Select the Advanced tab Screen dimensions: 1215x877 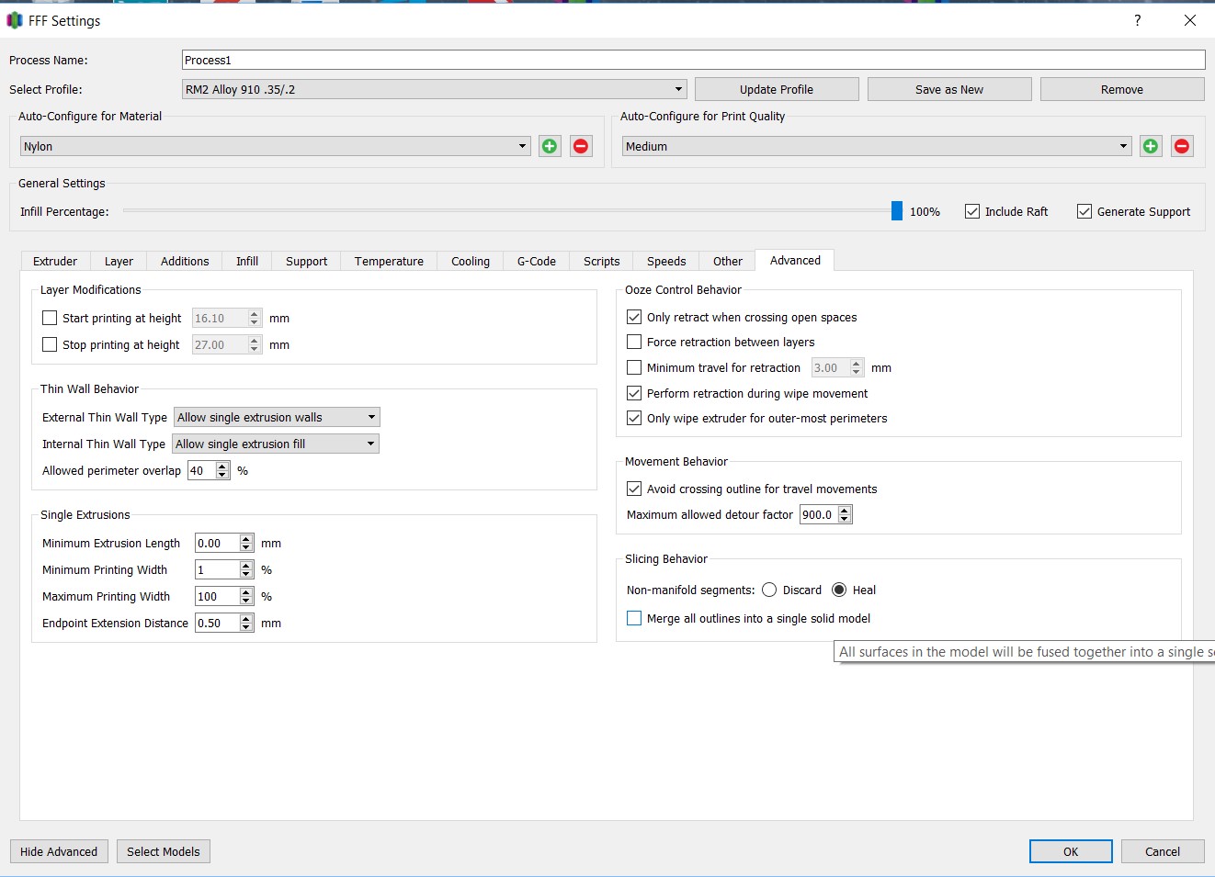(x=795, y=260)
